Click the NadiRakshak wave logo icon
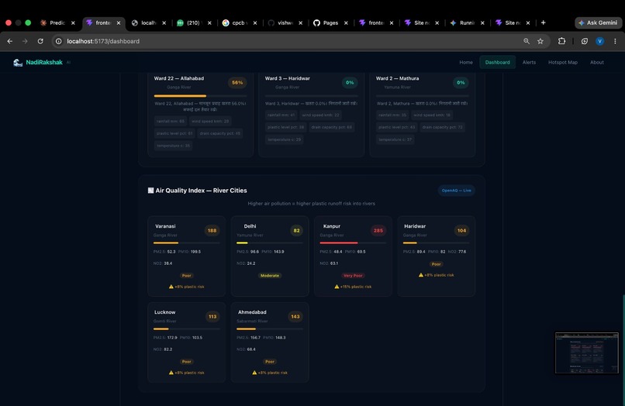 pos(18,63)
